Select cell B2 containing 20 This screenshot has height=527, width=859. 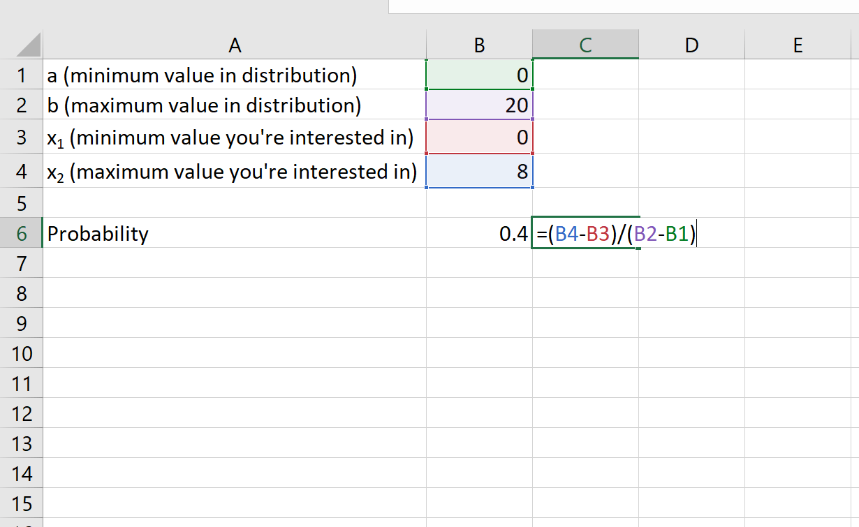(479, 105)
